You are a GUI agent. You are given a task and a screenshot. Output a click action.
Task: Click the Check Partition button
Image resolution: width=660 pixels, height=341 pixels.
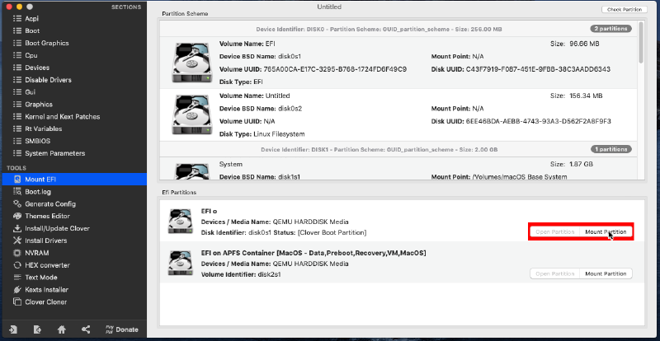click(x=624, y=9)
